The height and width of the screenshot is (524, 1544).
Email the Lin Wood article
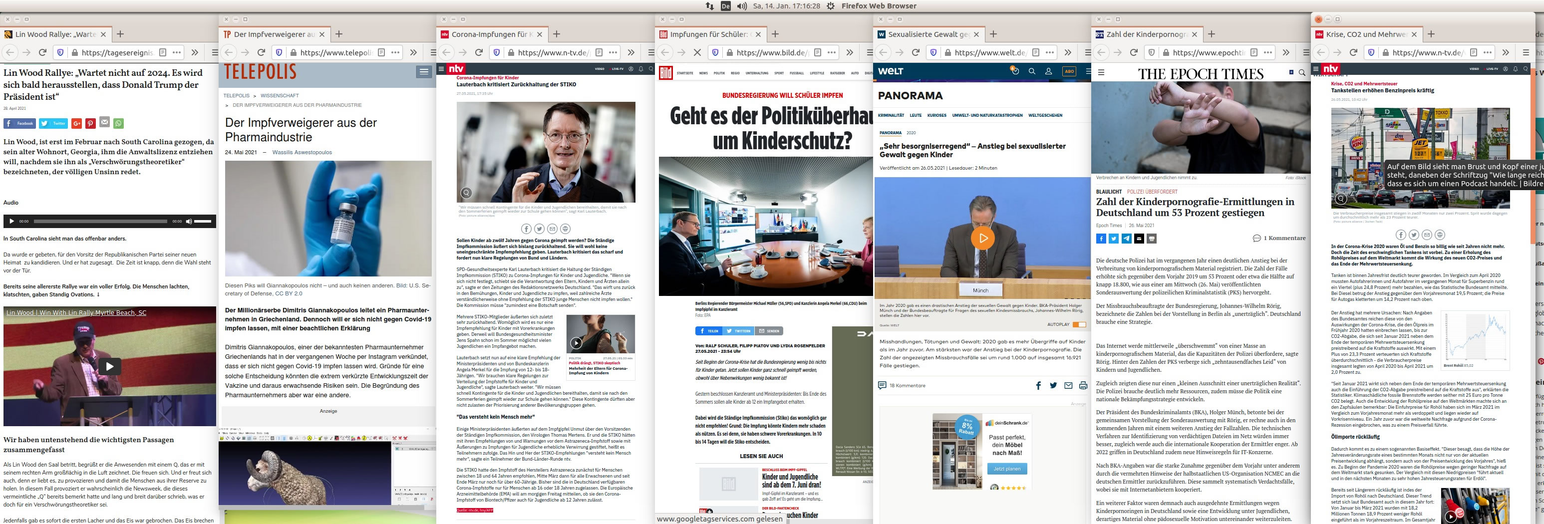click(104, 122)
